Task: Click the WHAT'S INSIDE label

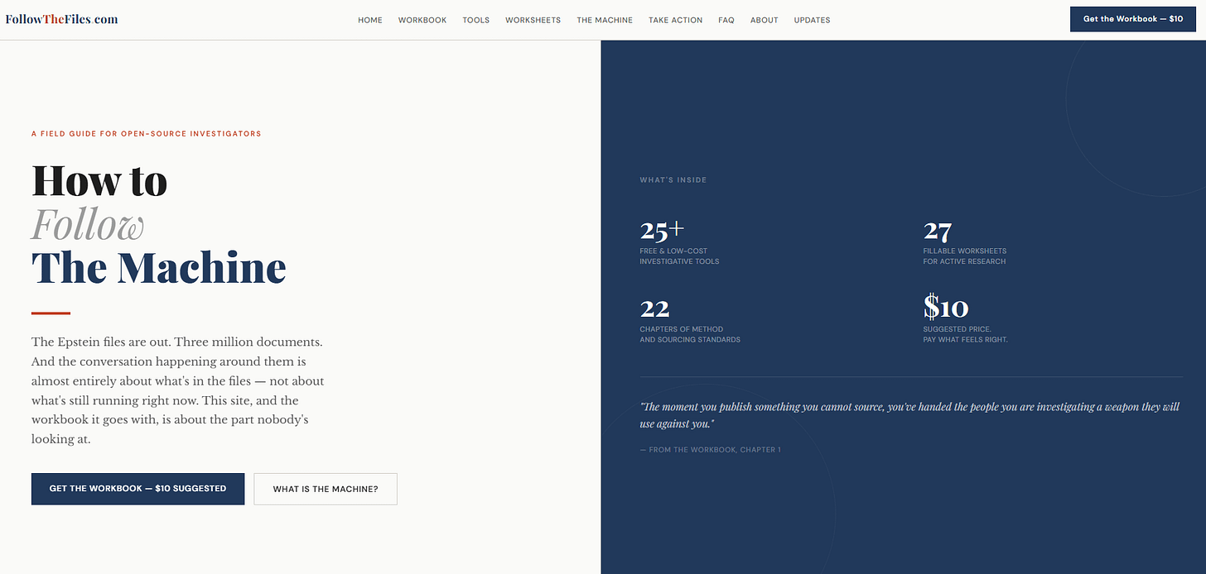Action: click(x=673, y=179)
